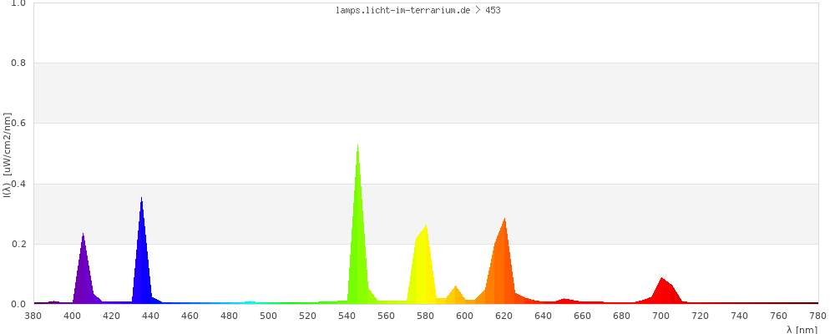Click the 600 wavelength tick label

[465, 316]
